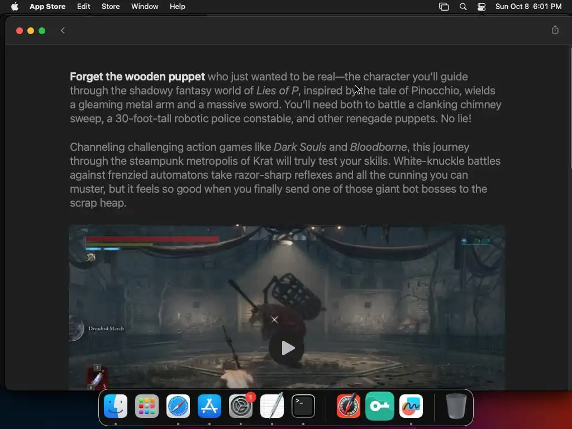Screen dimensions: 572x429
Task: Open the Trash in the Dock
Action: pyautogui.click(x=456, y=406)
